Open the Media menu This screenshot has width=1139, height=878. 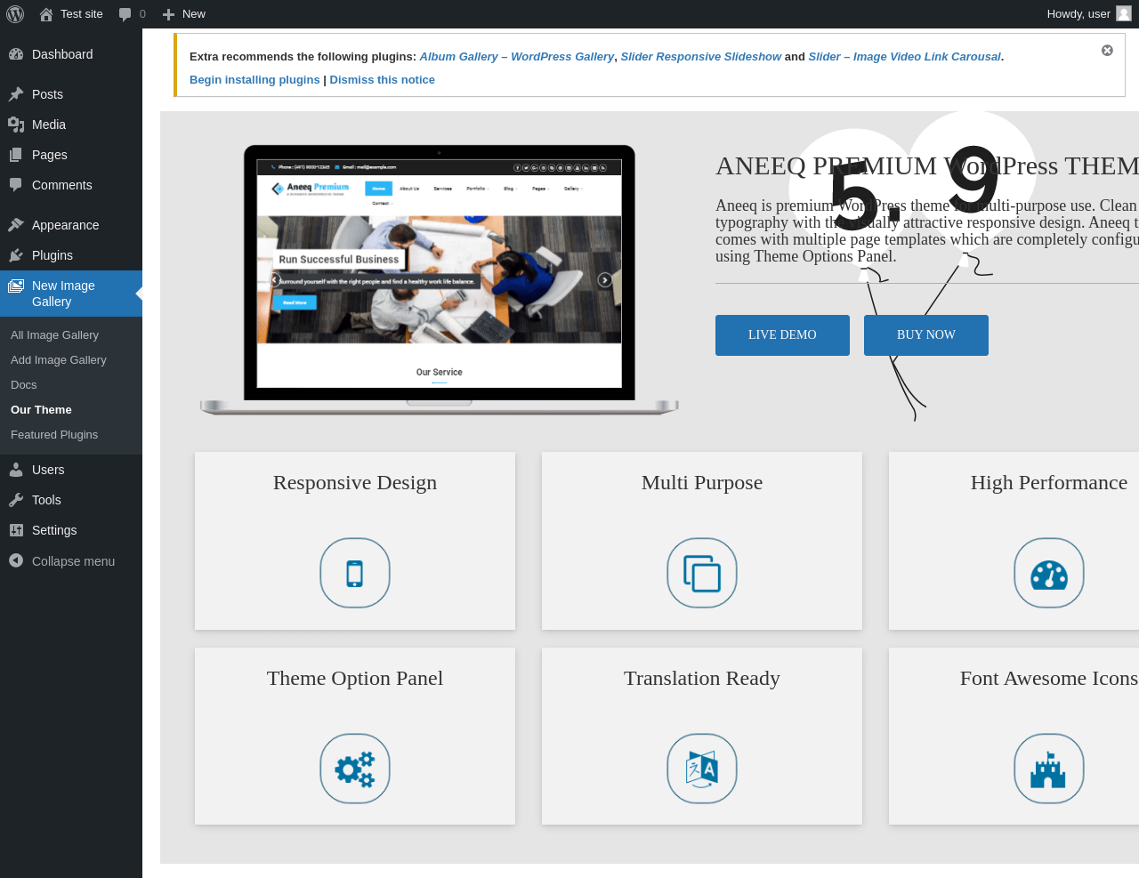tap(71, 125)
